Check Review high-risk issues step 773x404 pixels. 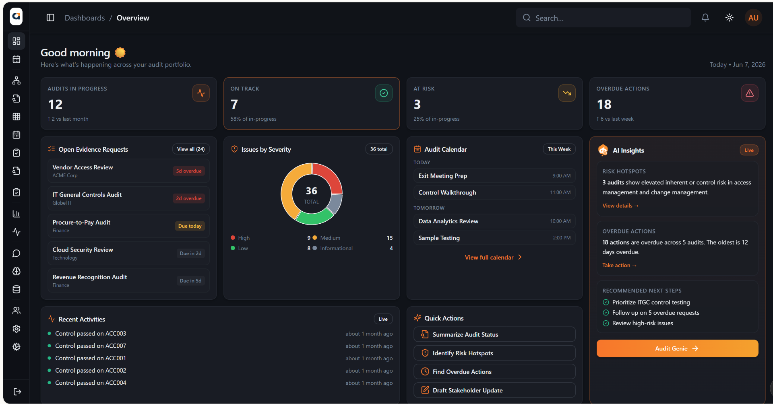click(x=606, y=323)
